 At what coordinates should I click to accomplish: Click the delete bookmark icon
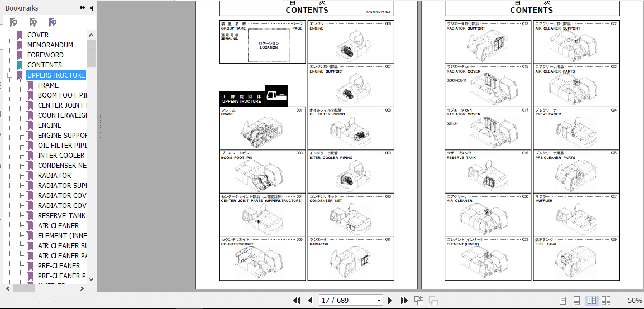pos(13,22)
